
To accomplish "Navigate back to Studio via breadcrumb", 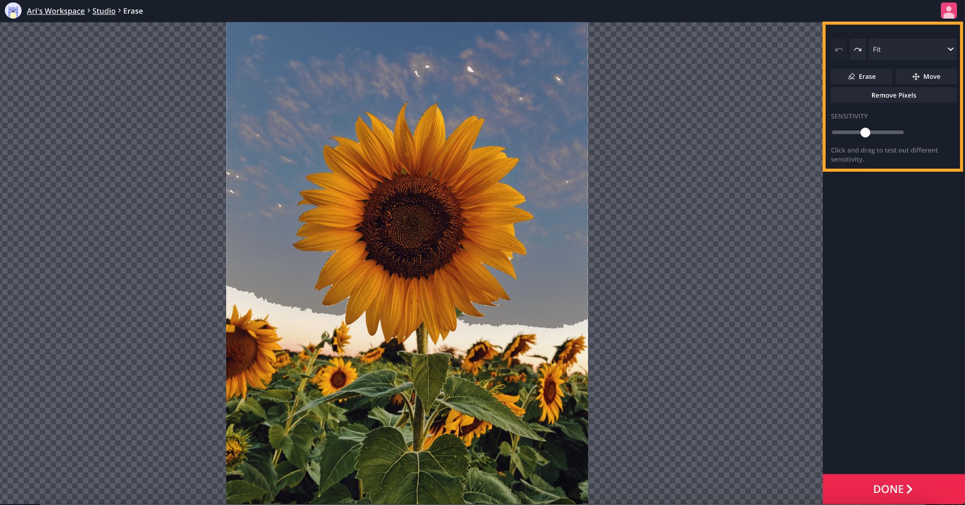I will pos(104,11).
